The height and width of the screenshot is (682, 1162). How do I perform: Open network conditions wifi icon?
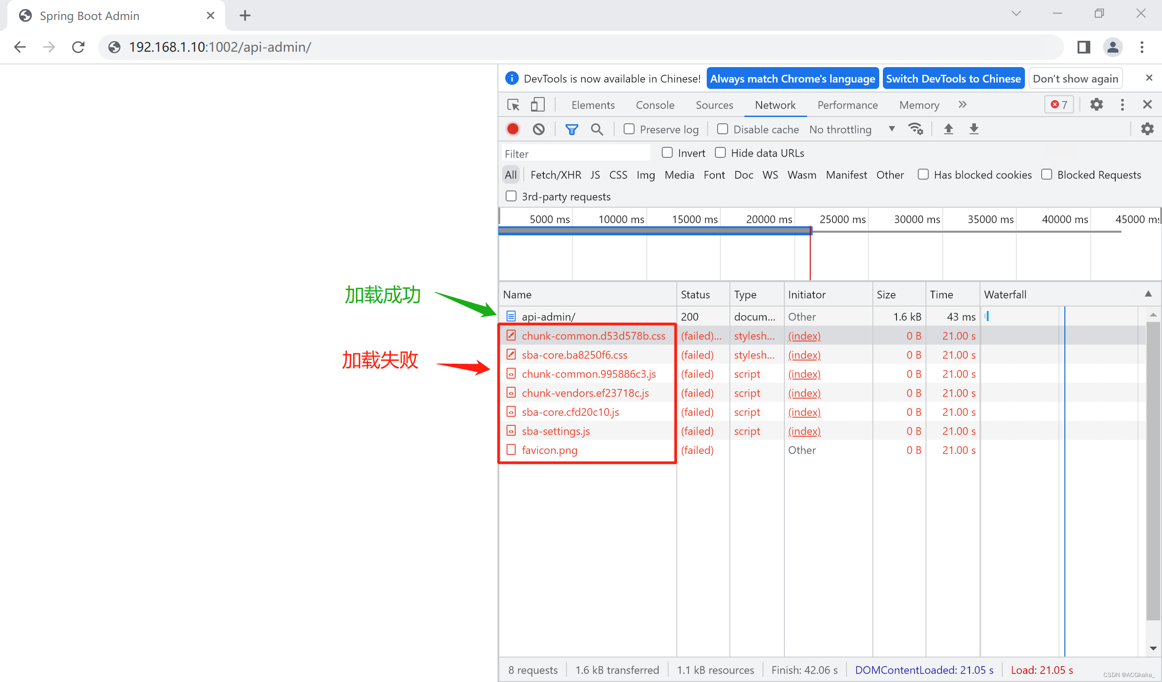tap(916, 129)
